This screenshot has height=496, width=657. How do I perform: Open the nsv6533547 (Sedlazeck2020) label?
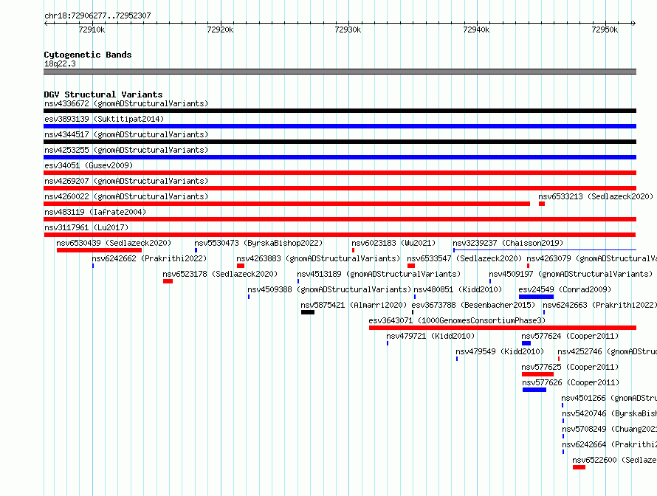click(x=464, y=258)
